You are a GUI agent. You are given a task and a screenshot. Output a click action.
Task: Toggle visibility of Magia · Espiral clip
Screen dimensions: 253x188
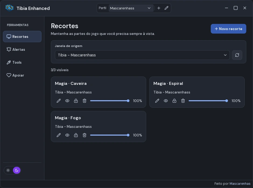tap(166, 101)
